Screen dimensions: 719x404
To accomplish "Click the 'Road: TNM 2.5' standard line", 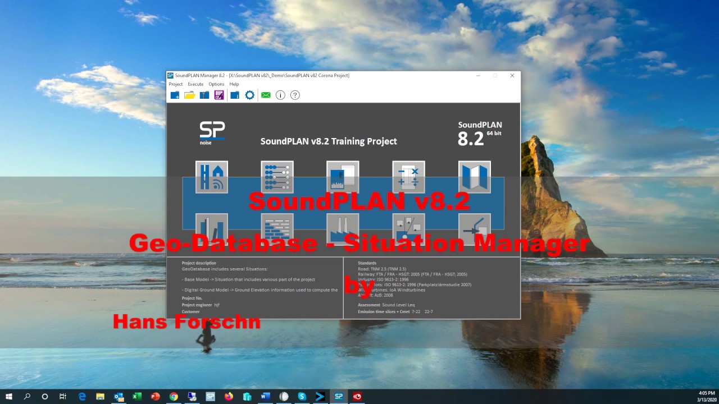I will 382,269.
